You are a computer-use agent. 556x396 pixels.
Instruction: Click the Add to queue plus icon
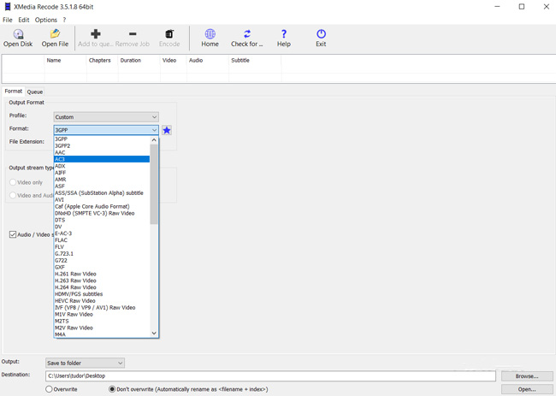[96, 33]
